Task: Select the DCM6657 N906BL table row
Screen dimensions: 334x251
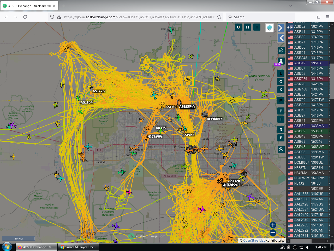Action: 308,162
